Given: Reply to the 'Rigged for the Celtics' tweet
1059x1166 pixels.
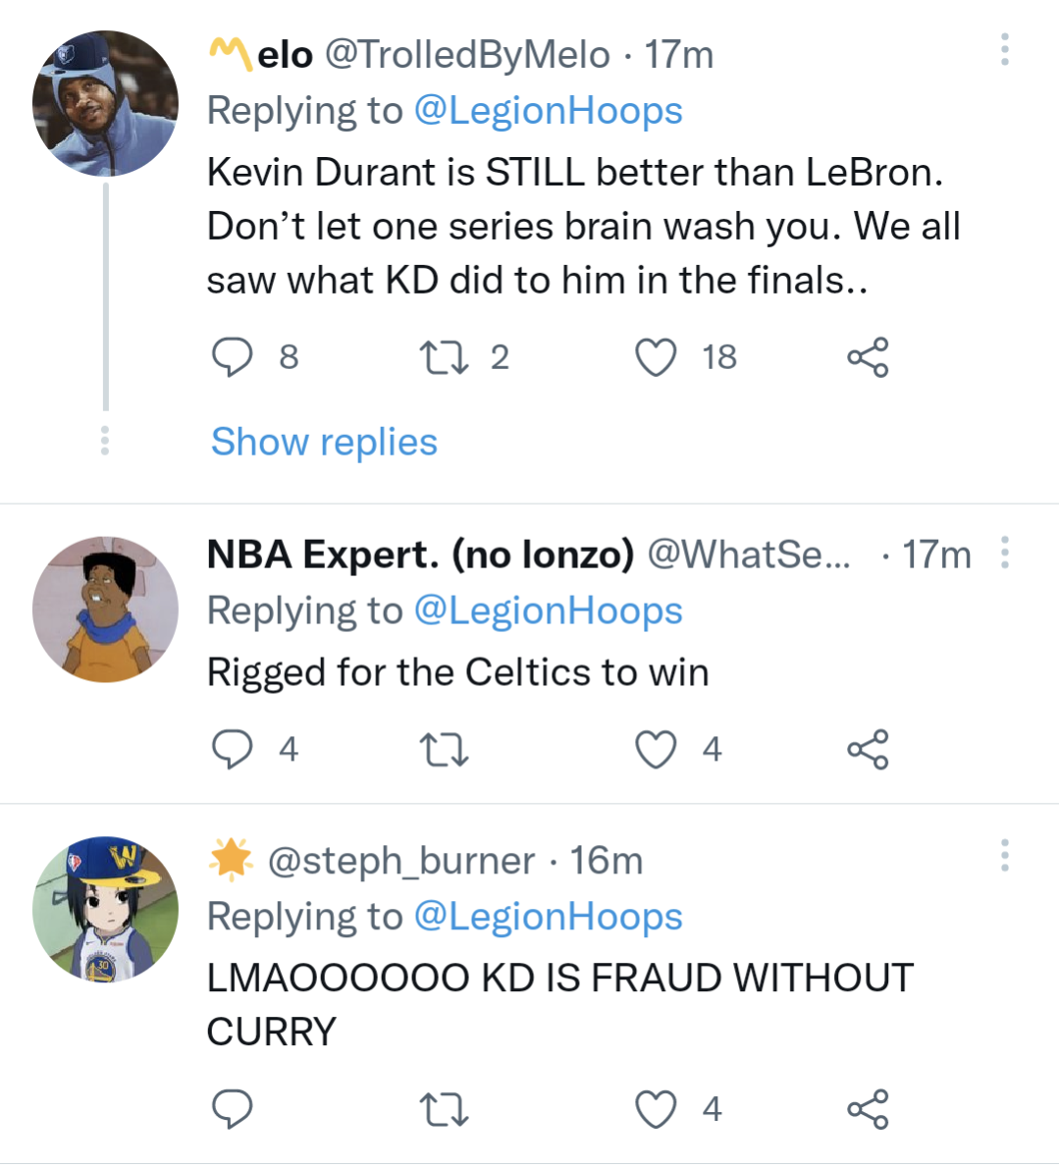Looking at the screenshot, I should (233, 750).
